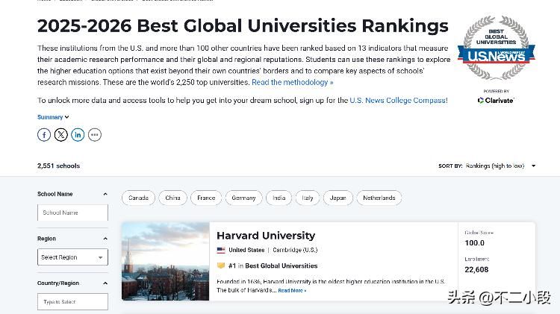
Task: Open the Best Global Universities ranking link
Action: pyautogui.click(x=281, y=266)
